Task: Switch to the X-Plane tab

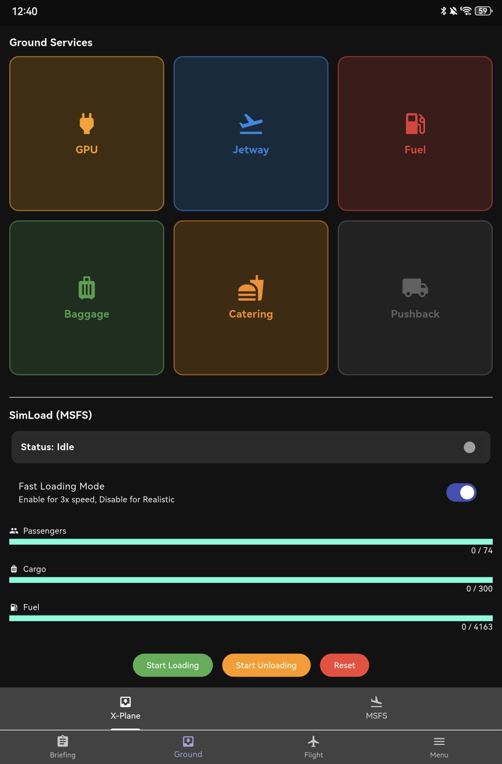Action: click(x=125, y=708)
